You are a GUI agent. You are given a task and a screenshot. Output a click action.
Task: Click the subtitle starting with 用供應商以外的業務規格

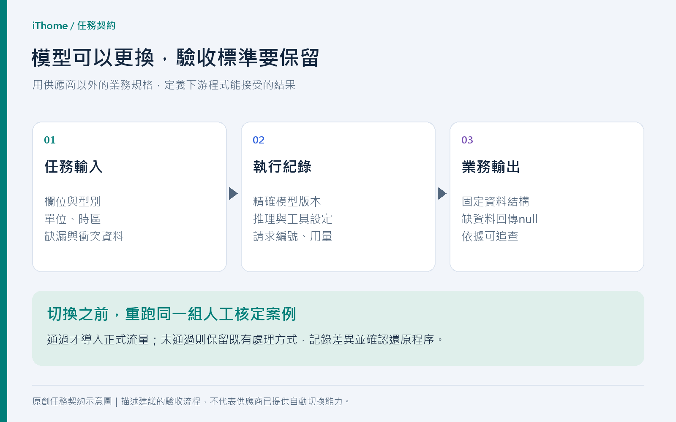(x=164, y=85)
